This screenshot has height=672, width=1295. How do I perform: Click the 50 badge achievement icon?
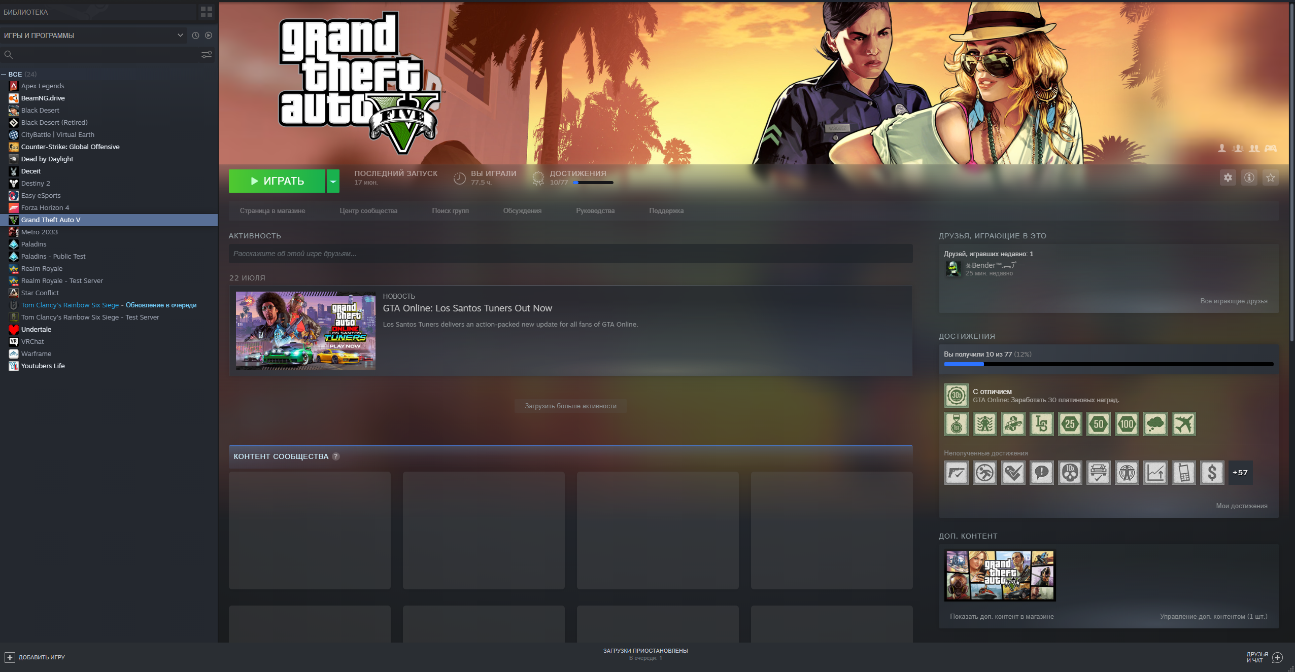coord(1099,424)
